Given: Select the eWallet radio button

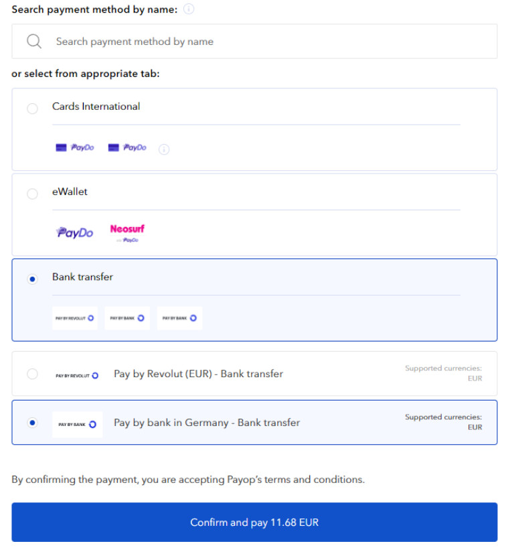Looking at the screenshot, I should [32, 194].
